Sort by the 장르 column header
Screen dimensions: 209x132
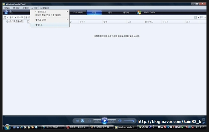coord(135,22)
